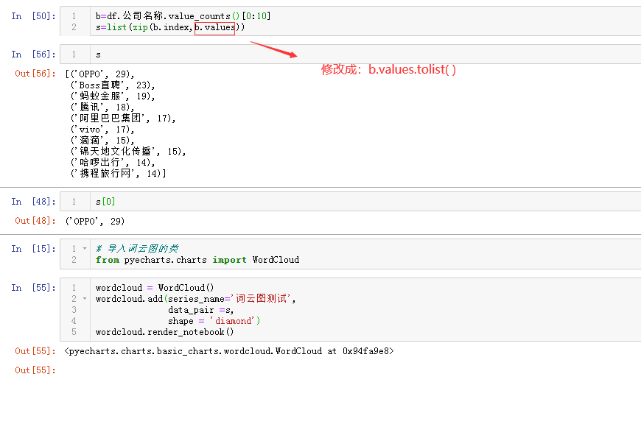Select the In [48] prompt label
This screenshot has width=641, height=427.
(x=33, y=202)
